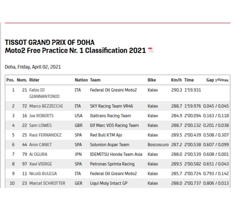The height and width of the screenshot is (203, 234).
Task: Click the Team column header
Action: [95, 80]
